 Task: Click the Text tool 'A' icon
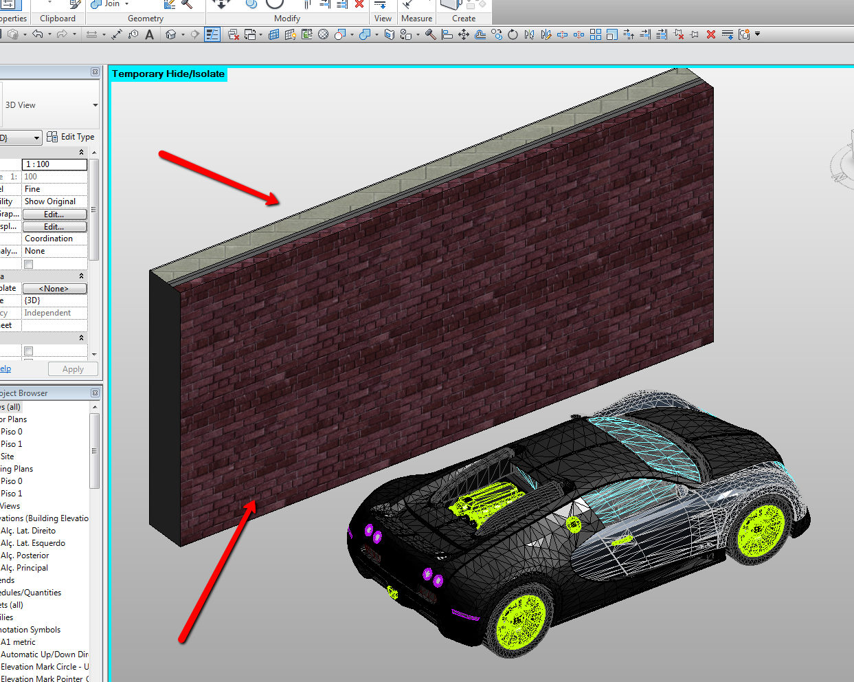coord(149,34)
